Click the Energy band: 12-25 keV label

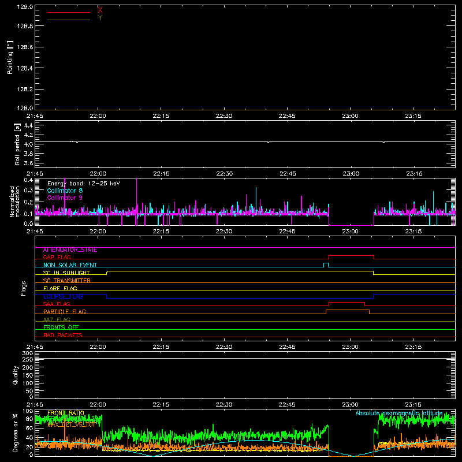click(84, 184)
